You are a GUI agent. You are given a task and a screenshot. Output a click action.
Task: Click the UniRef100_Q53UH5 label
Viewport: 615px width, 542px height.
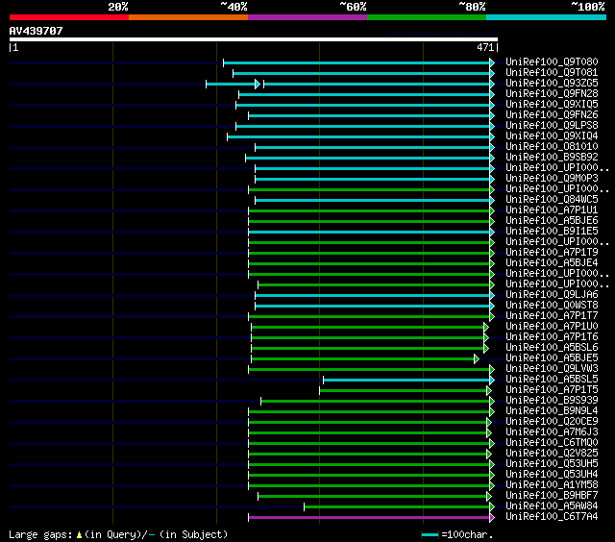tap(552, 464)
